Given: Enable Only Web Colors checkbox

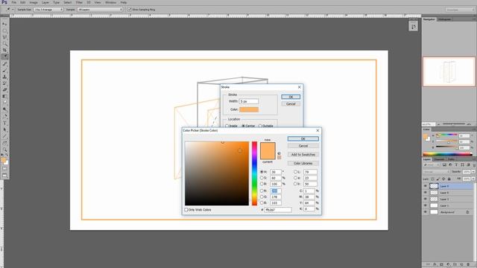Looking at the screenshot, I should (x=186, y=210).
